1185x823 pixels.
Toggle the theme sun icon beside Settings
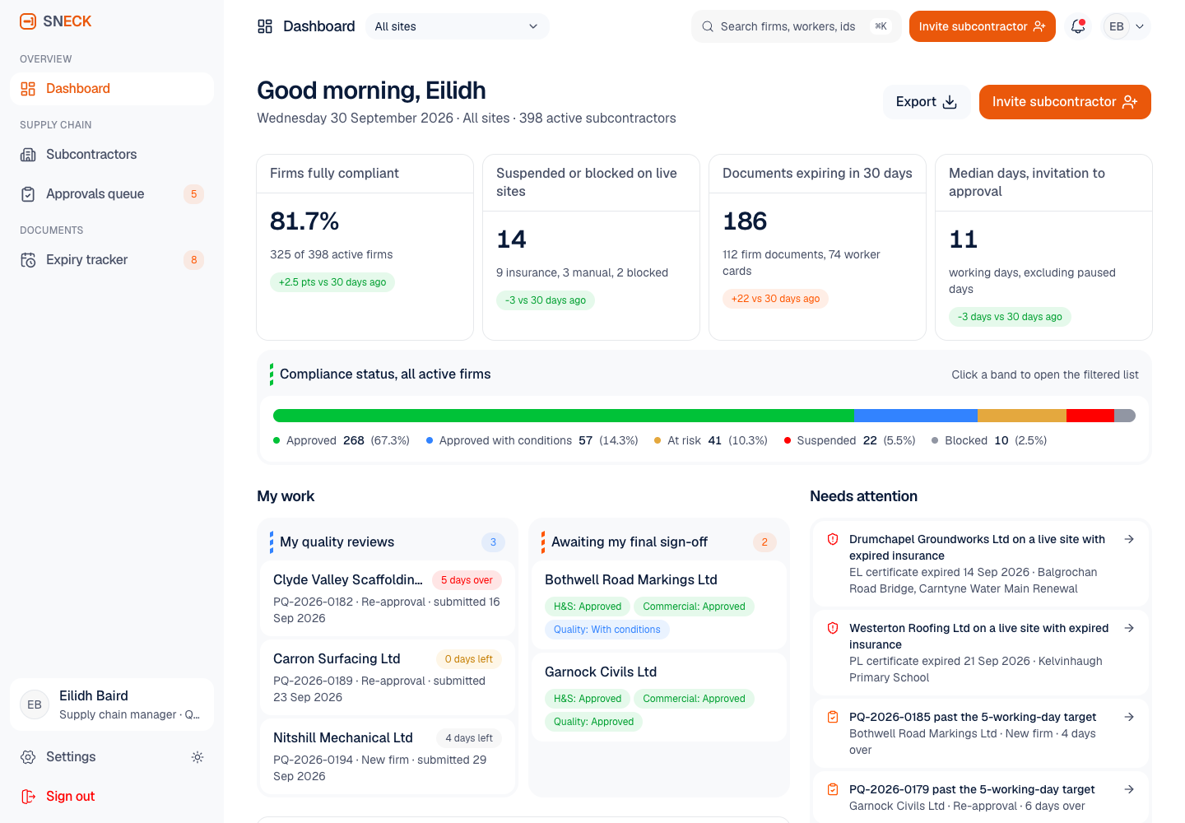click(197, 757)
